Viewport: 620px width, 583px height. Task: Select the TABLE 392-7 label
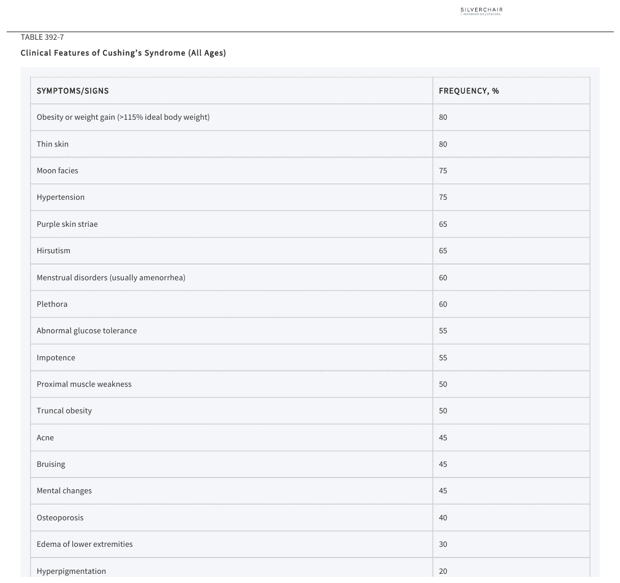pos(42,37)
